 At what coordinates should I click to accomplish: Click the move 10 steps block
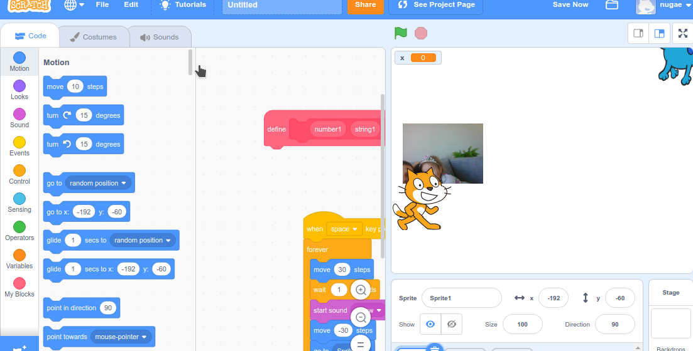tap(75, 87)
